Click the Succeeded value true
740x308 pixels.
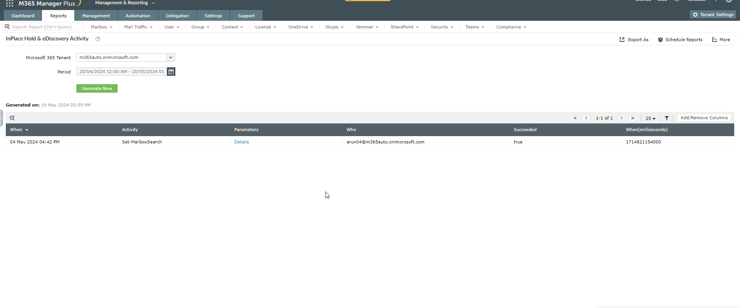pyautogui.click(x=518, y=142)
